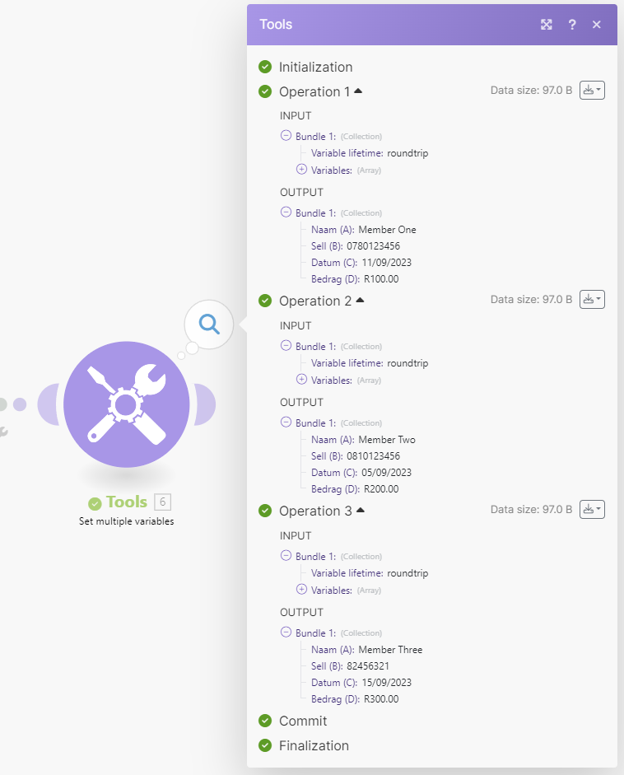Image resolution: width=624 pixels, height=775 pixels.
Task: Collapse Bundle 1 in Operation 1 output
Action: click(286, 212)
